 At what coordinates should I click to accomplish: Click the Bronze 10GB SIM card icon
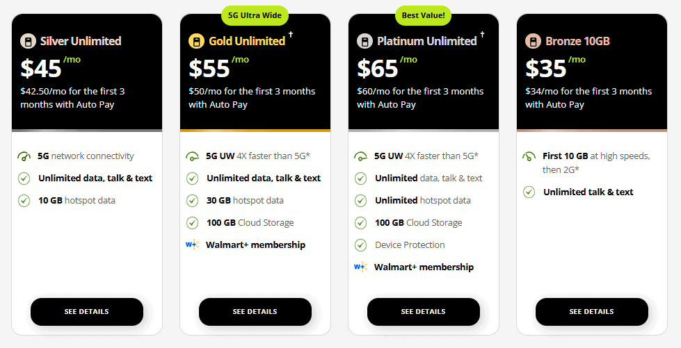pos(533,41)
